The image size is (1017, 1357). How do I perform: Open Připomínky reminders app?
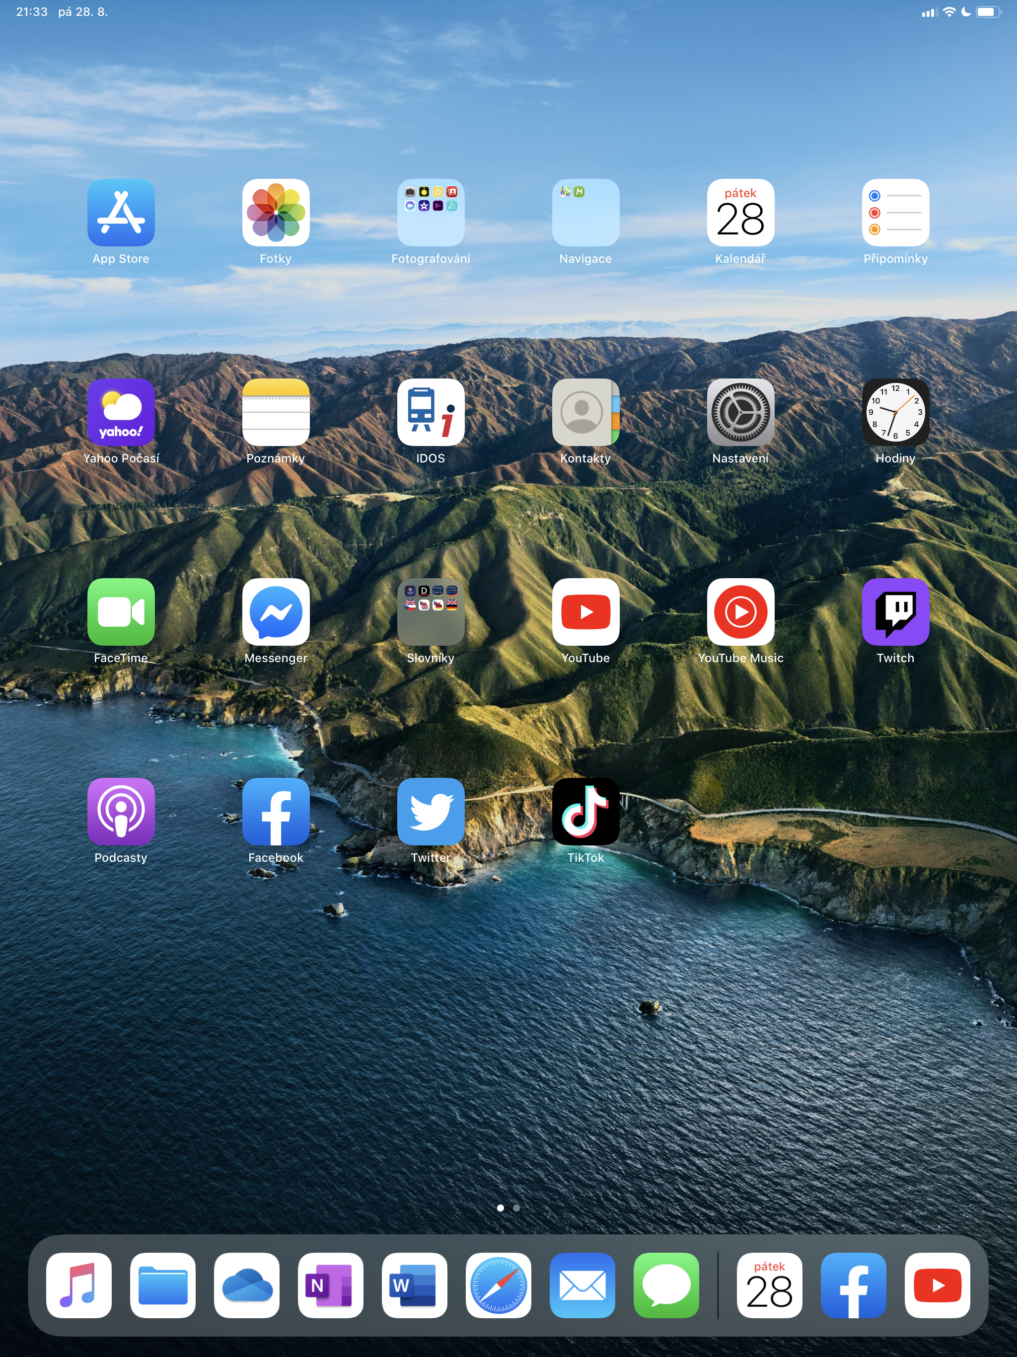point(895,212)
